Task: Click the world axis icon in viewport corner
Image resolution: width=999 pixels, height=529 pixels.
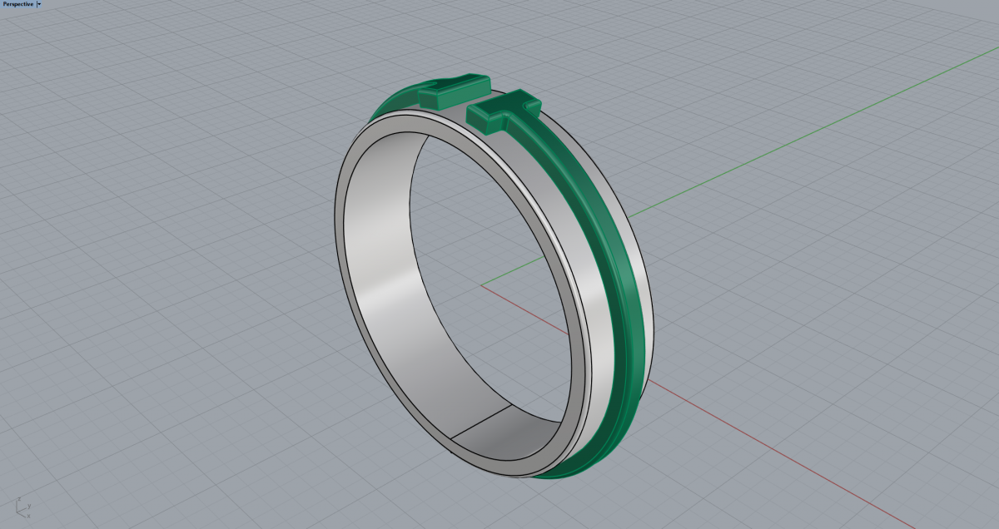Action: pos(22,507)
